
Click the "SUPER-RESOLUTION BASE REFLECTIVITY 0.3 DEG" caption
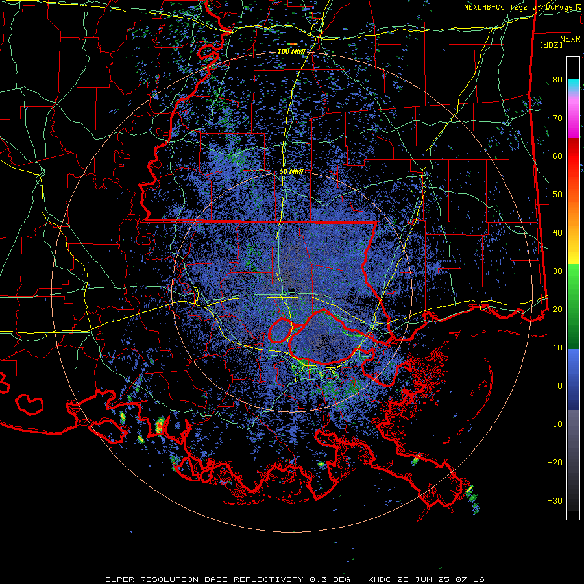(x=229, y=579)
